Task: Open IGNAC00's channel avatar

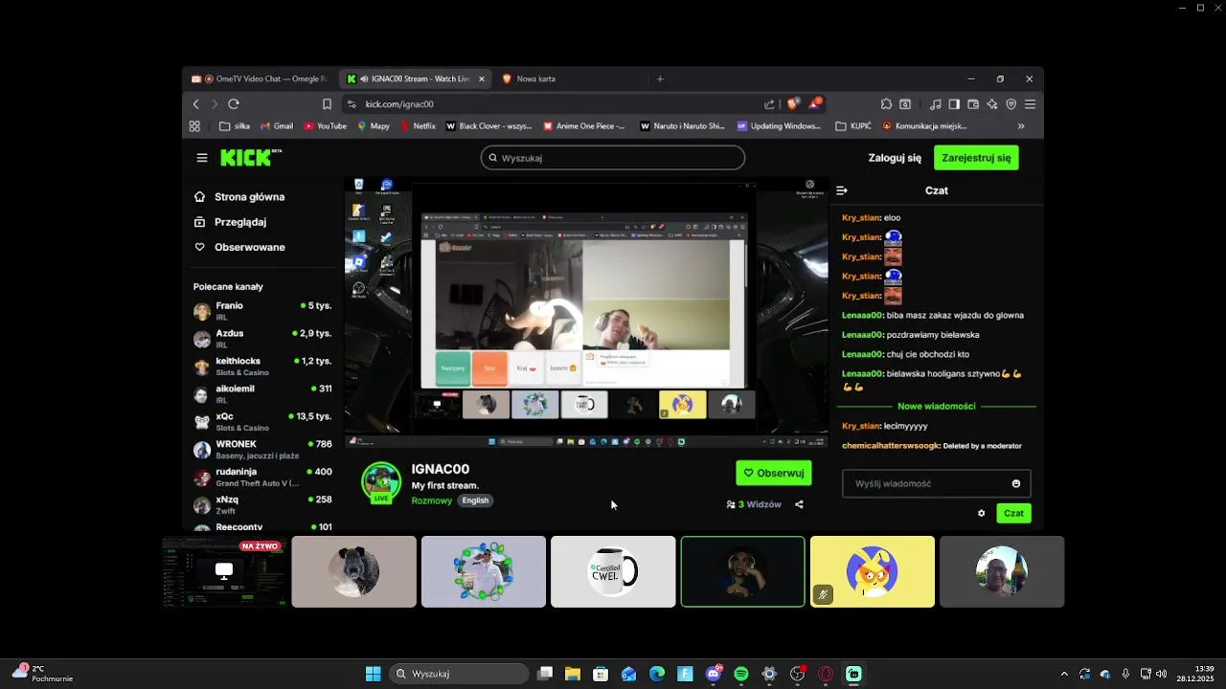Action: point(381,481)
